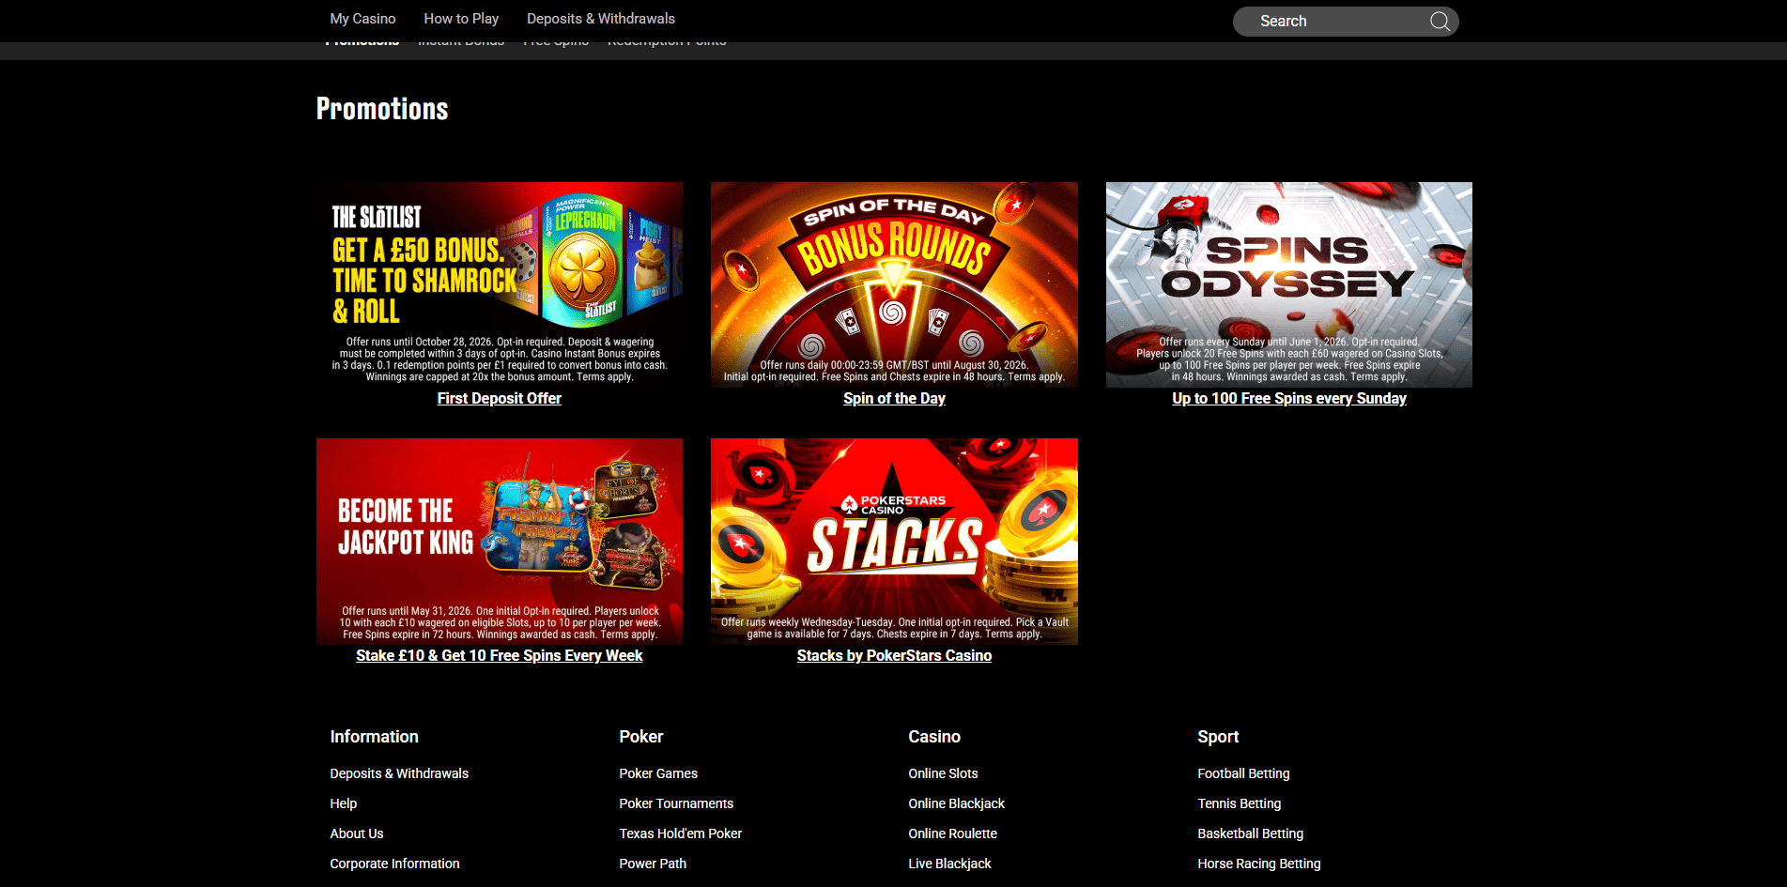
Task: Open Poker Tournaments from the footer
Action: [676, 803]
